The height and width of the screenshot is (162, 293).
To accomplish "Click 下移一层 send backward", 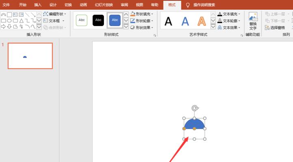I will [277, 21].
